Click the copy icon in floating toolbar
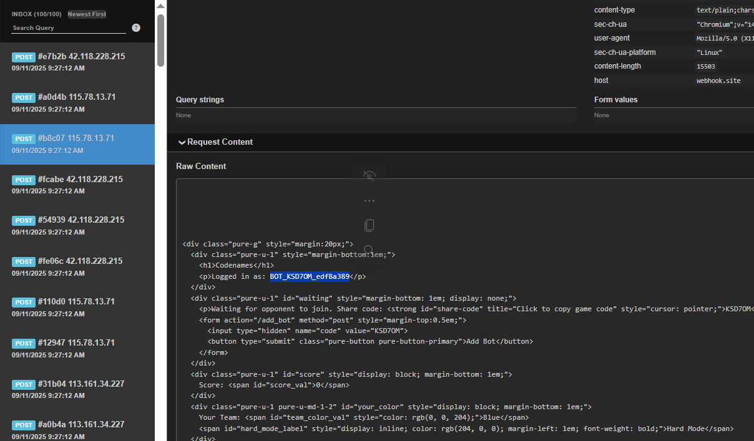The height and width of the screenshot is (441, 754). [369, 225]
